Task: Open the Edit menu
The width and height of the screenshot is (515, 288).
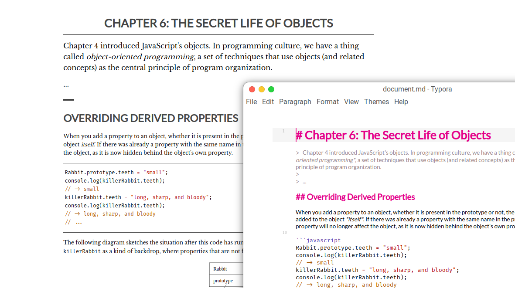Action: click(x=268, y=102)
